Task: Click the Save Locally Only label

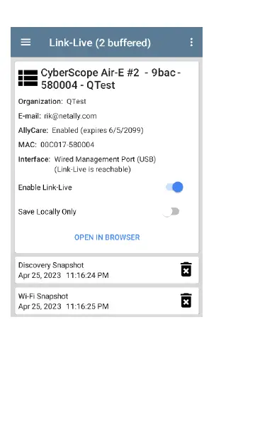Action: click(47, 212)
